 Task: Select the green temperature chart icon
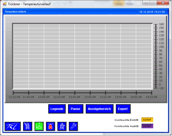click(39, 126)
